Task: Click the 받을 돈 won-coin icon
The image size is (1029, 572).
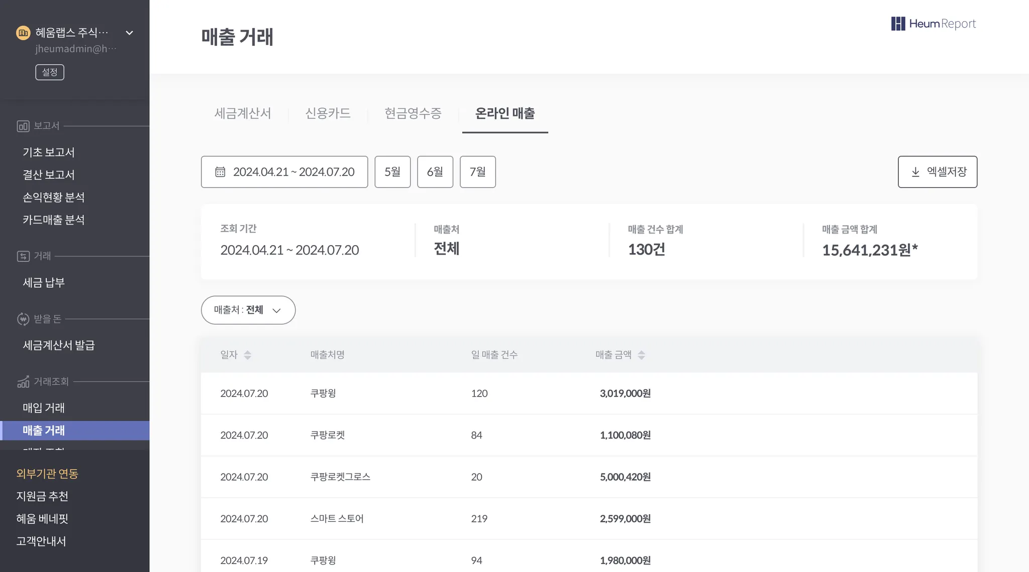Action: [23, 319]
